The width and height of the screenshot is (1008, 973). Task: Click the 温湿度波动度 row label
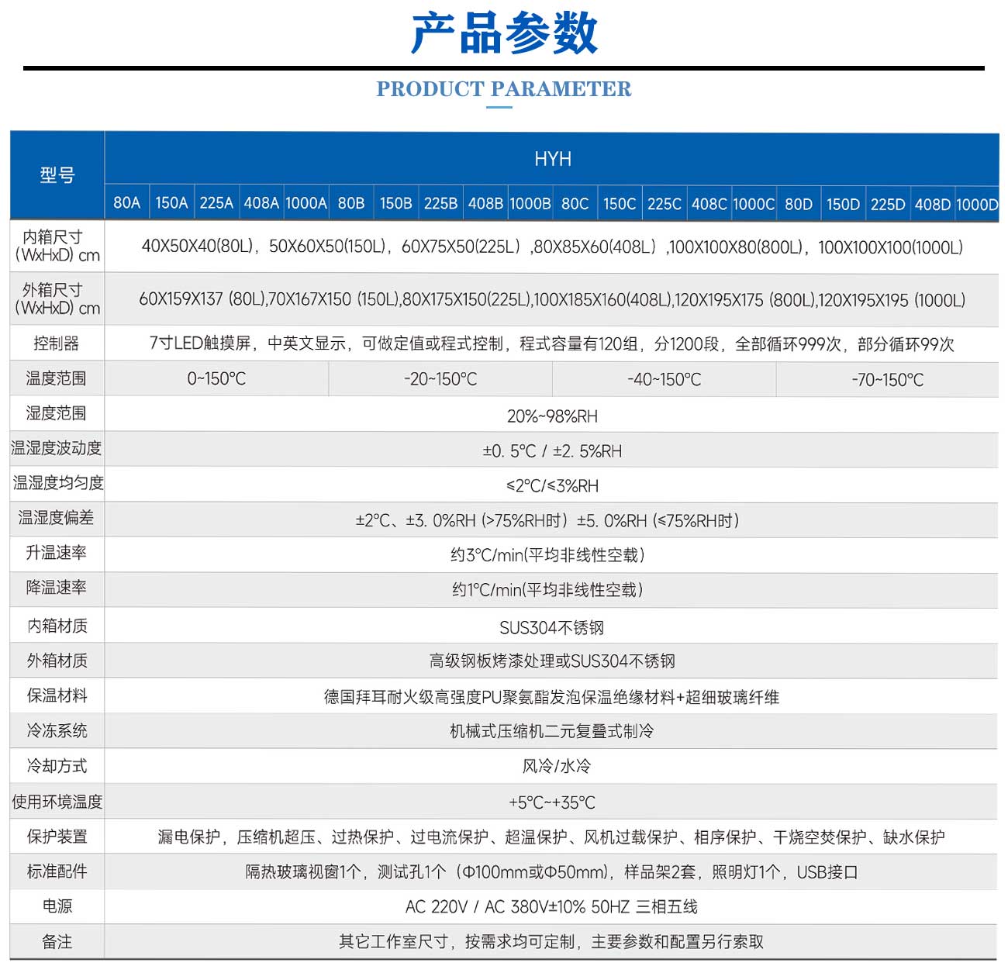[57, 448]
